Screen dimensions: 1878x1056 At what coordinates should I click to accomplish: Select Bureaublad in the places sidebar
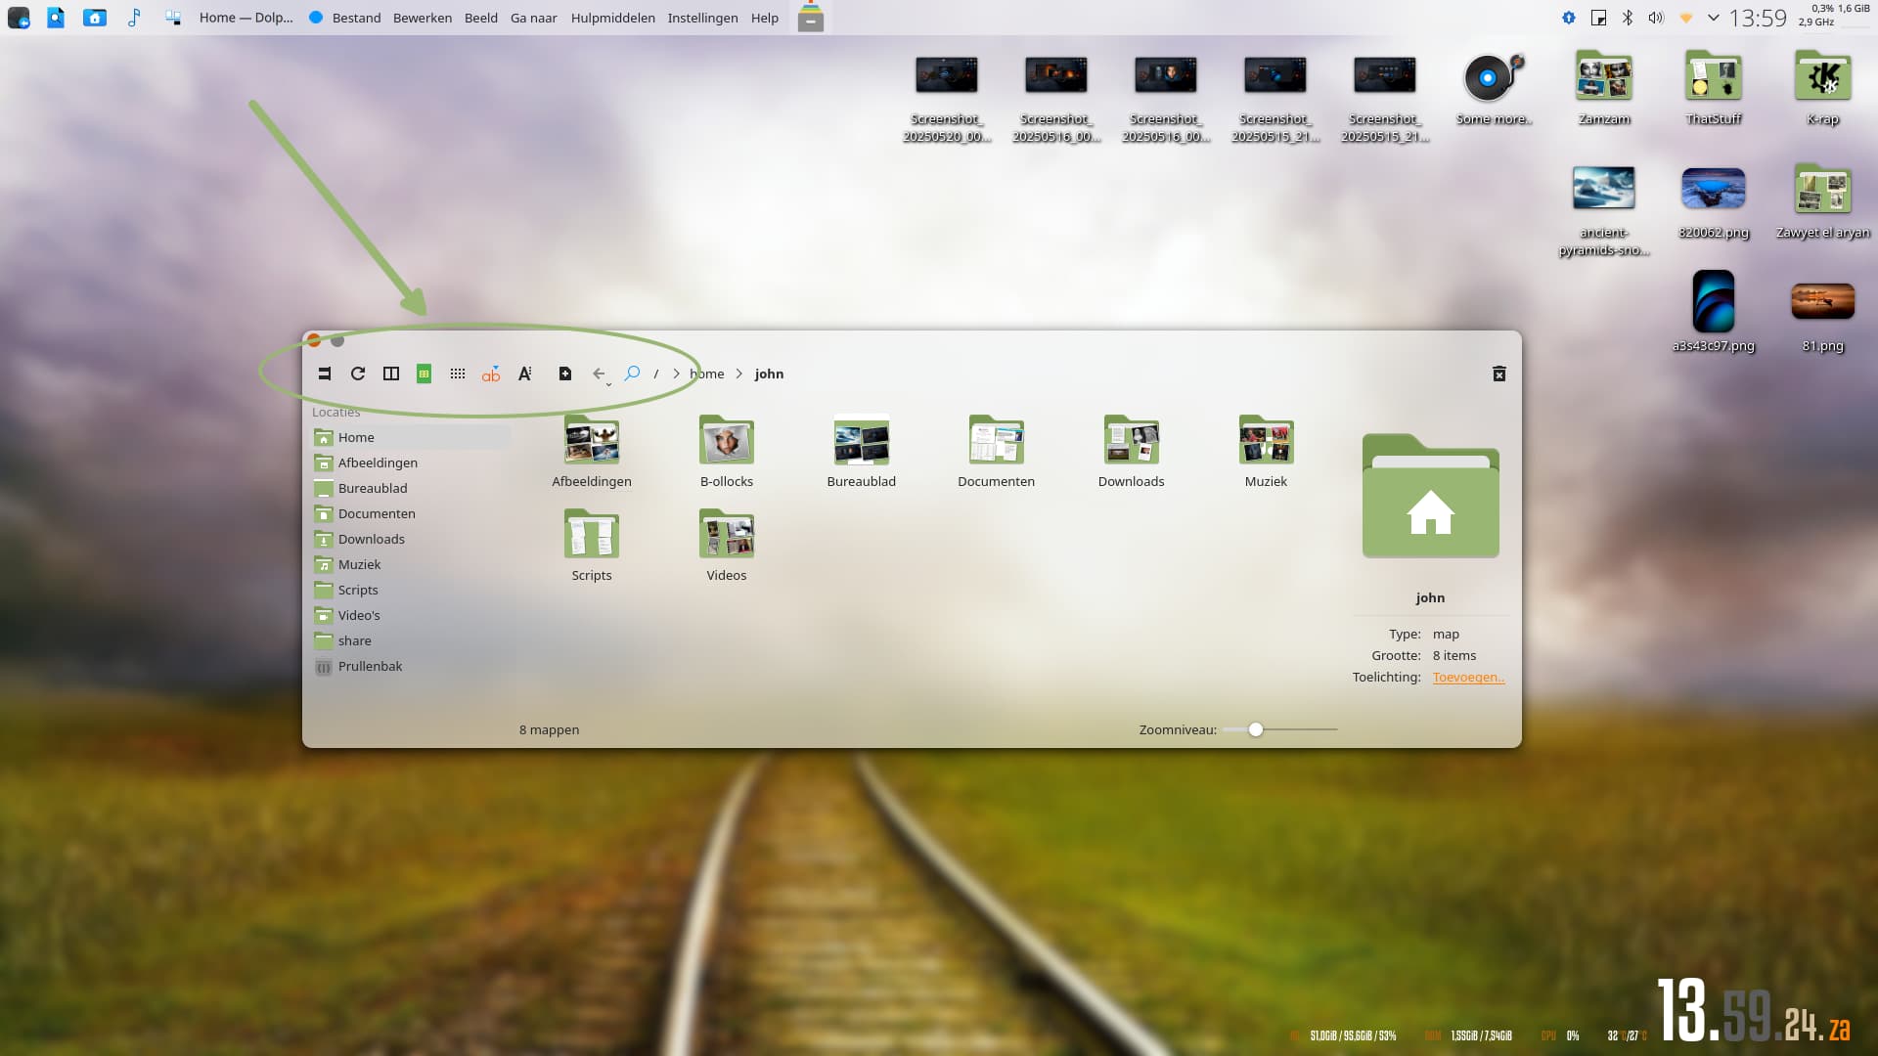[x=412, y=488]
